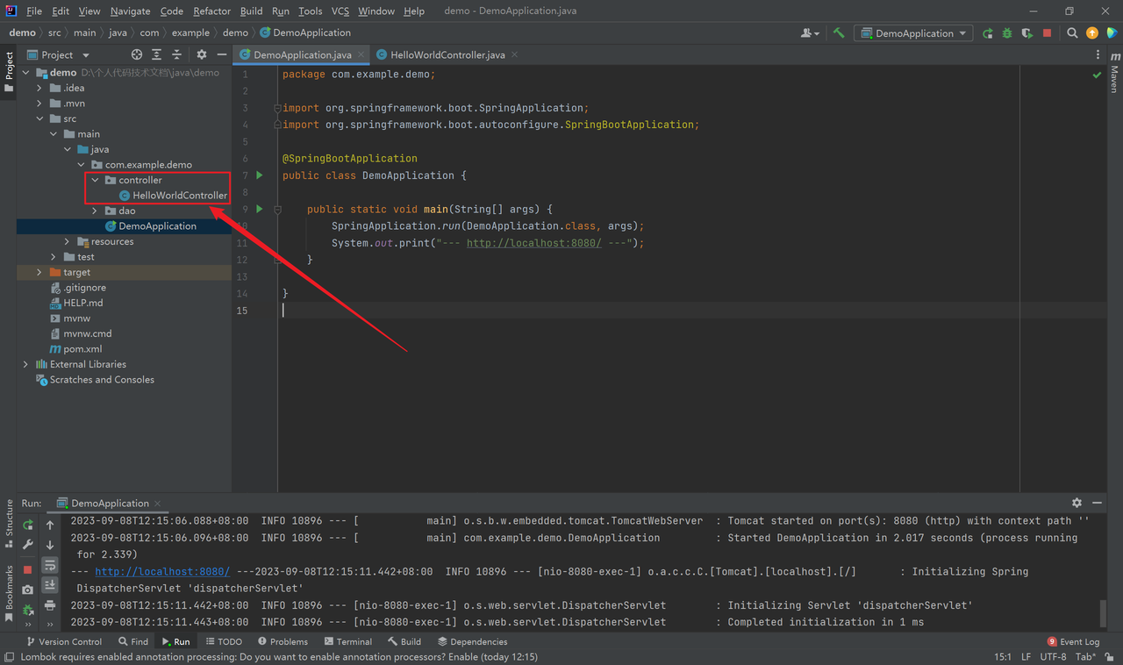Toggle the Bookmarks tool window
Image resolution: width=1123 pixels, height=665 pixels.
[10, 594]
